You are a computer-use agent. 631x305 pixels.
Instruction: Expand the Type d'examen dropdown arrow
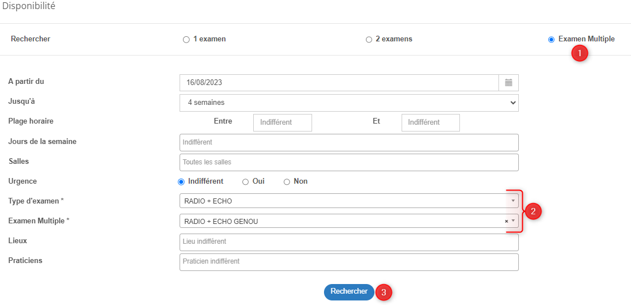pos(513,201)
